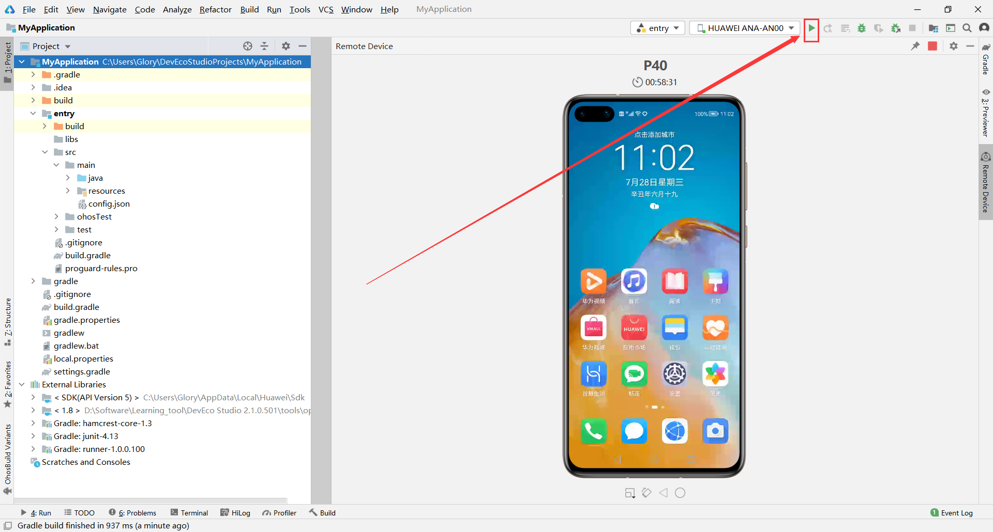The image size is (993, 532).
Task: Hide the Remote Device panel
Action: click(x=970, y=46)
